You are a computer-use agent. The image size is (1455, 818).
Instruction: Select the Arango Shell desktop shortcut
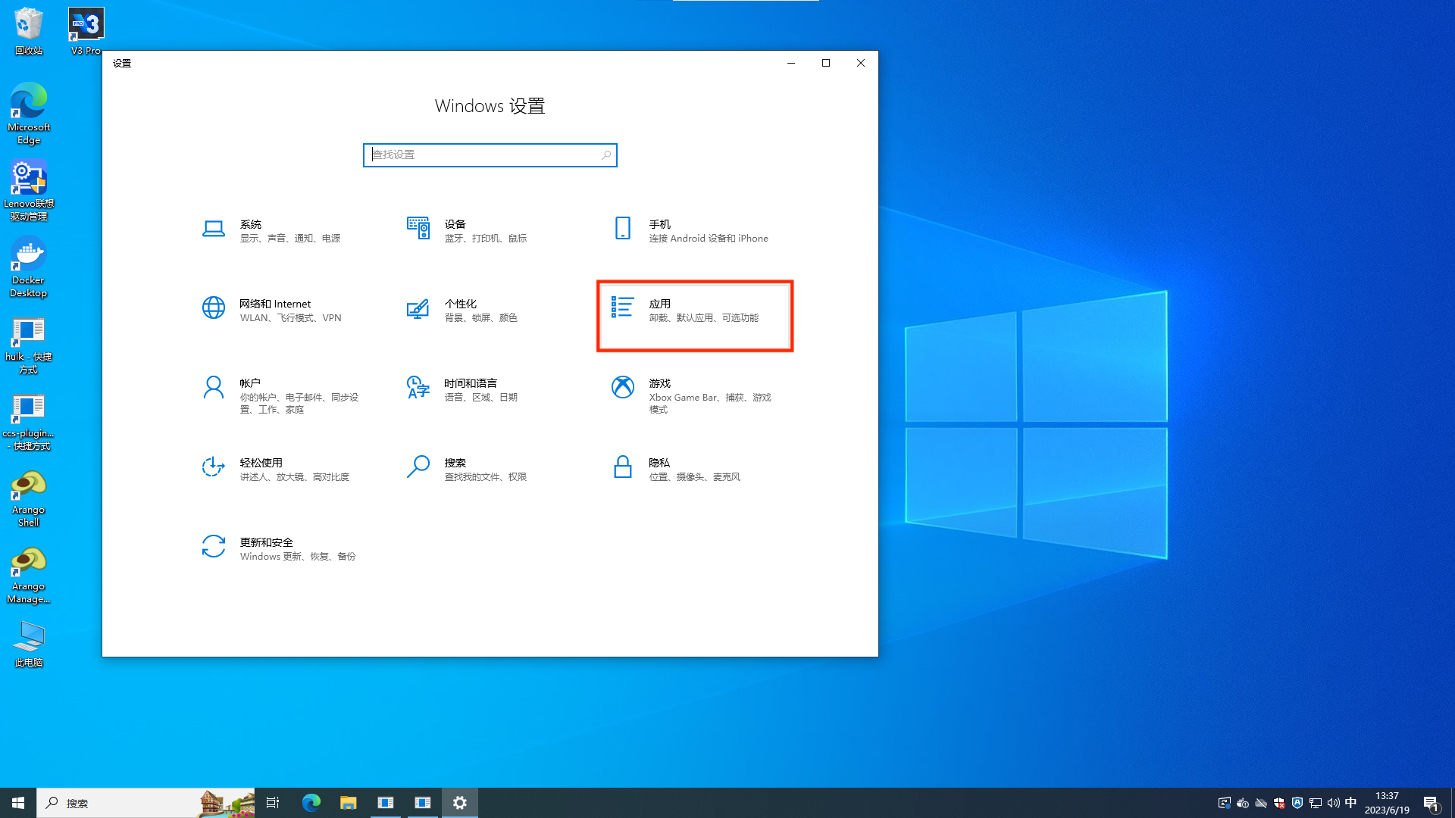pyautogui.click(x=29, y=498)
